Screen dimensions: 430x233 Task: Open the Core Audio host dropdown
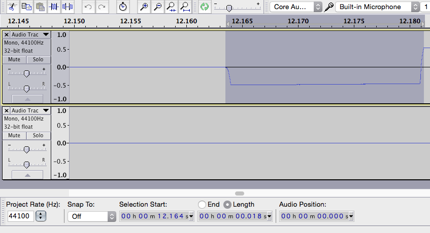point(296,7)
